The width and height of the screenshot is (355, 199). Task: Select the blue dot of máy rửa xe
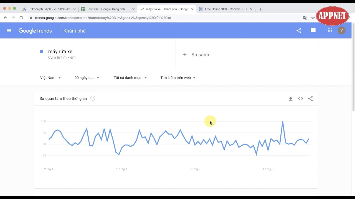click(x=41, y=51)
